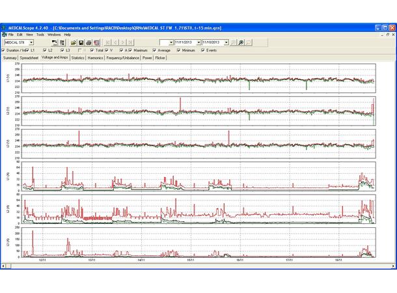Viewport: 397px width, 293px height.
Task: Open the Statistics tab
Action: tap(77, 58)
